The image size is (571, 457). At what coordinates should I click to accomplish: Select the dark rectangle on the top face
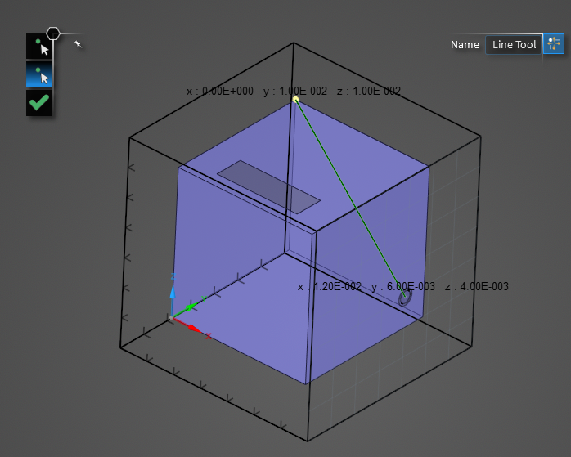click(x=269, y=187)
